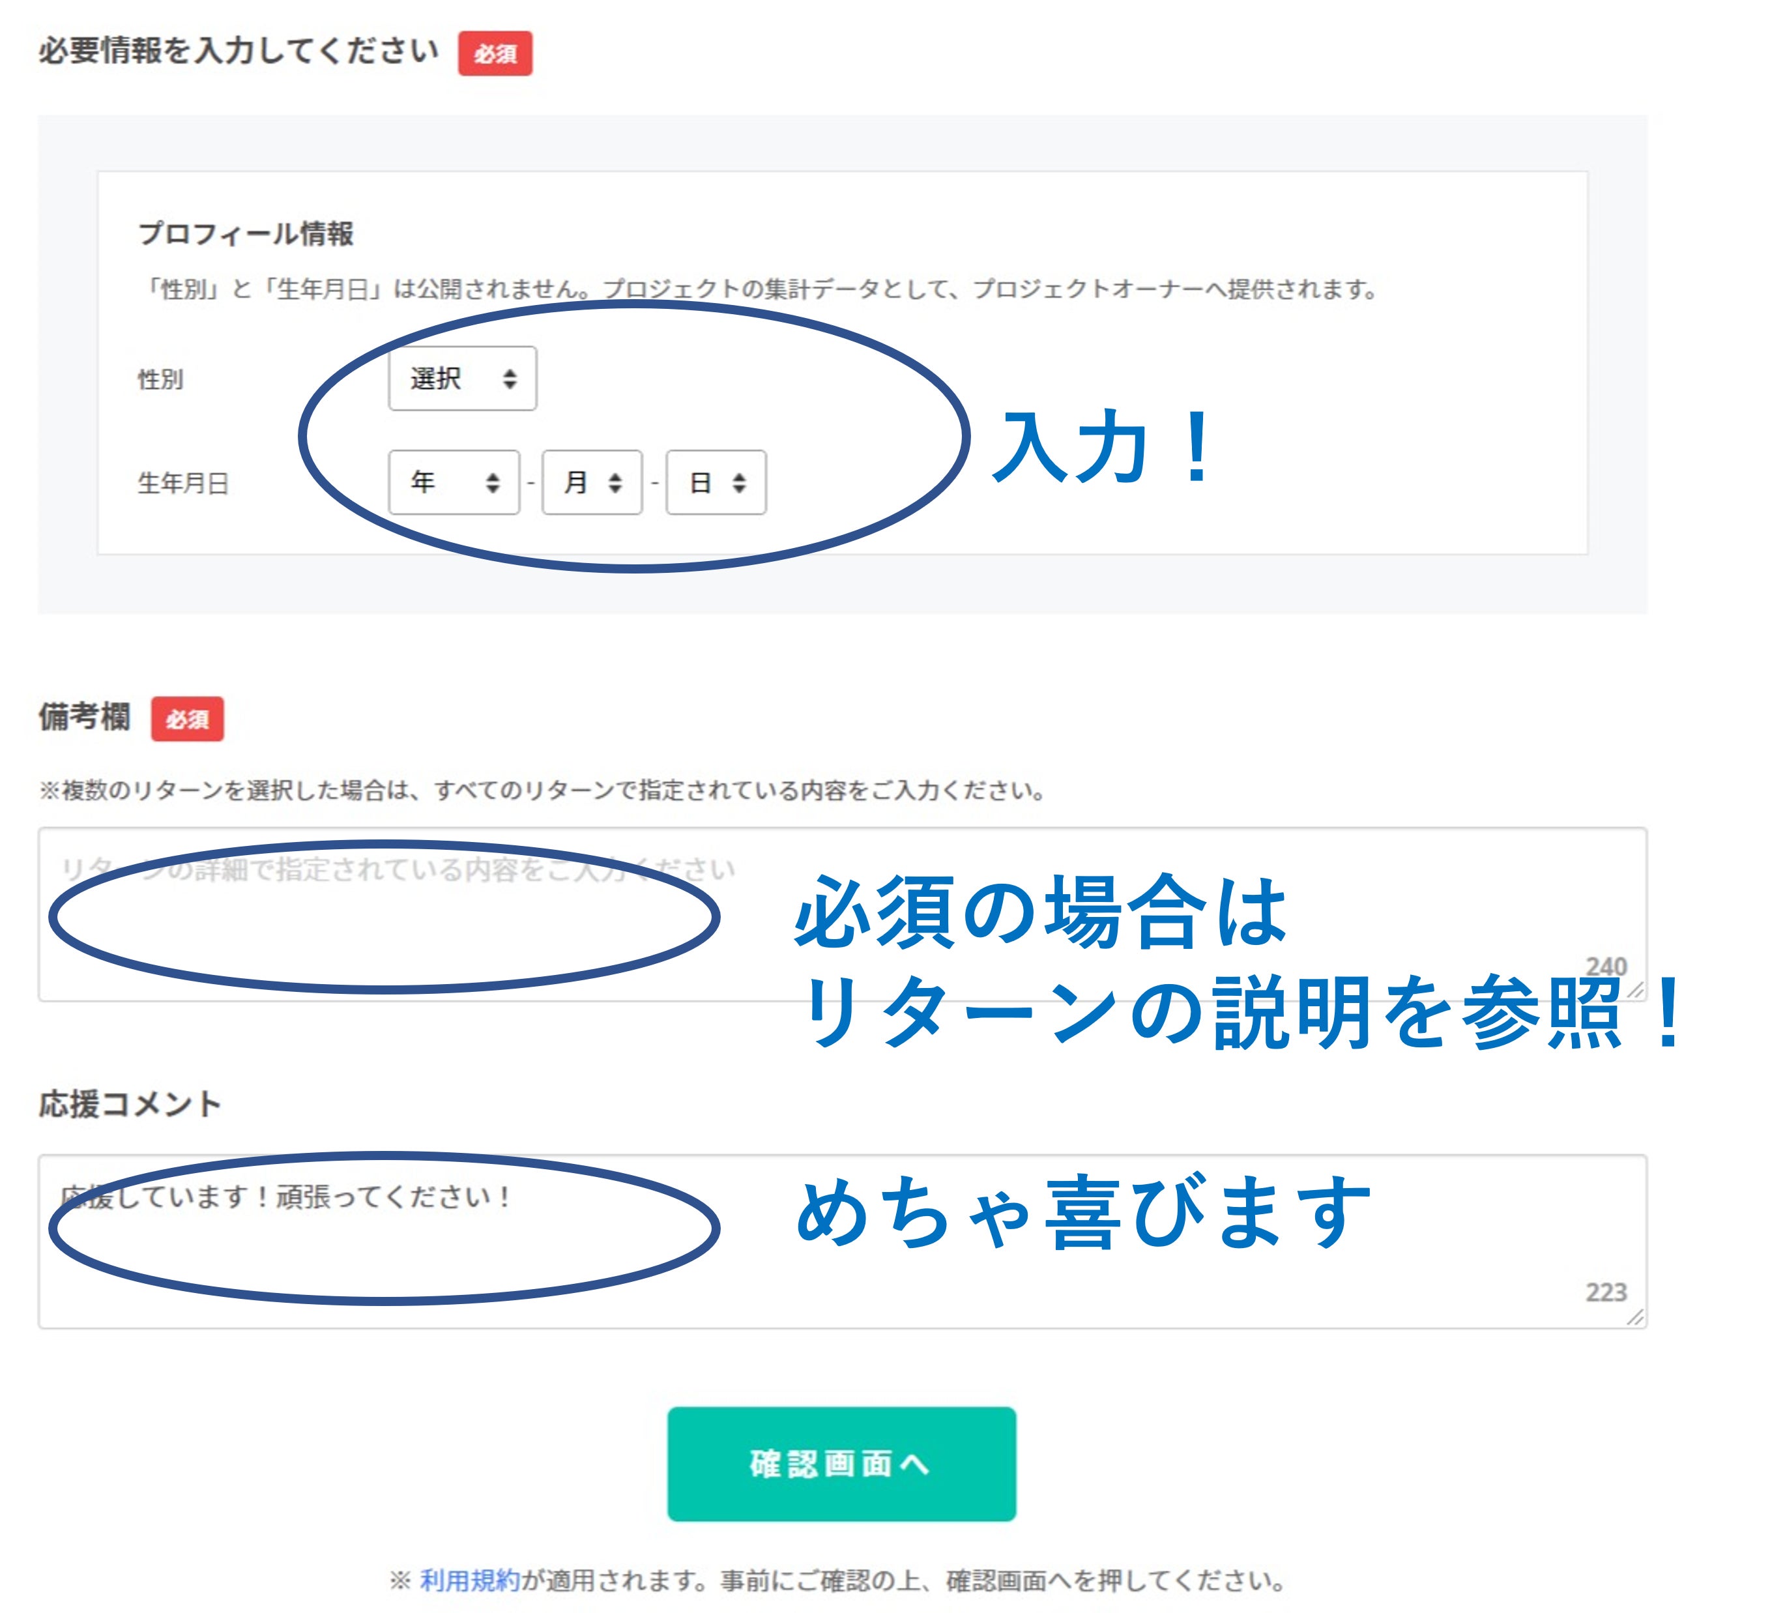Open the 性別 選択 dropdown
The width and height of the screenshot is (1785, 1613).
(462, 379)
